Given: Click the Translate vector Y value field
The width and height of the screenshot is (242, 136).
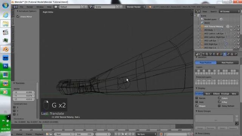Looking at the screenshot, I should 24,96.
